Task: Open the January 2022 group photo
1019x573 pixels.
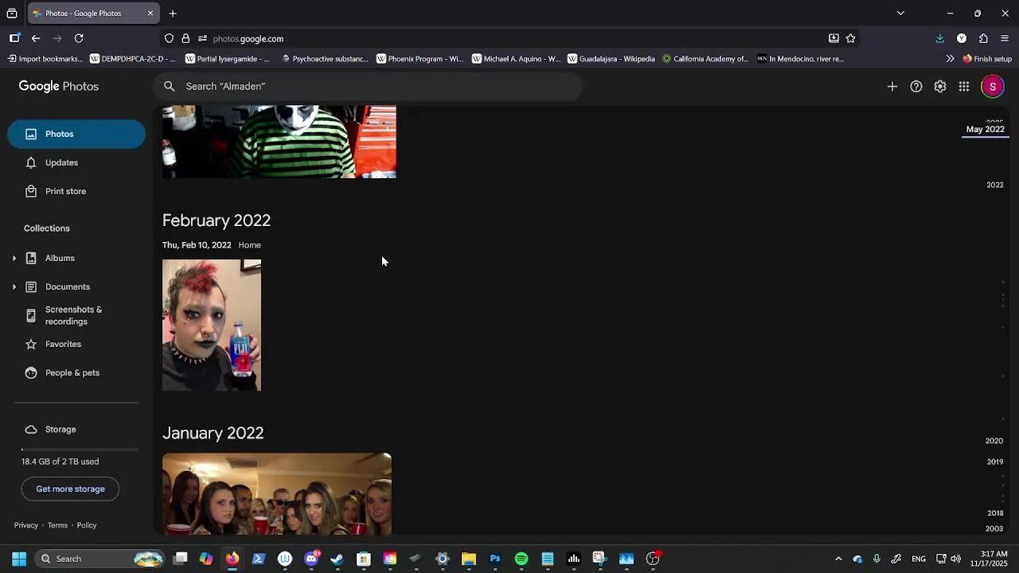Action: (x=277, y=494)
